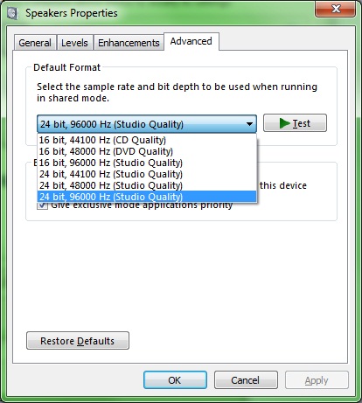Click the Test button
Screen dimensions: 362x403
click(x=295, y=123)
